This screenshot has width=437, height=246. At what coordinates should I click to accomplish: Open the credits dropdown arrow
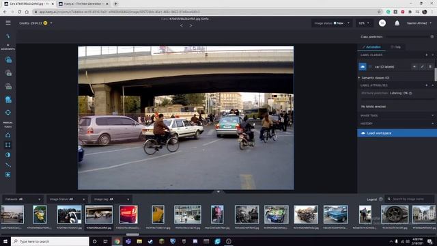pyautogui.click(x=51, y=23)
